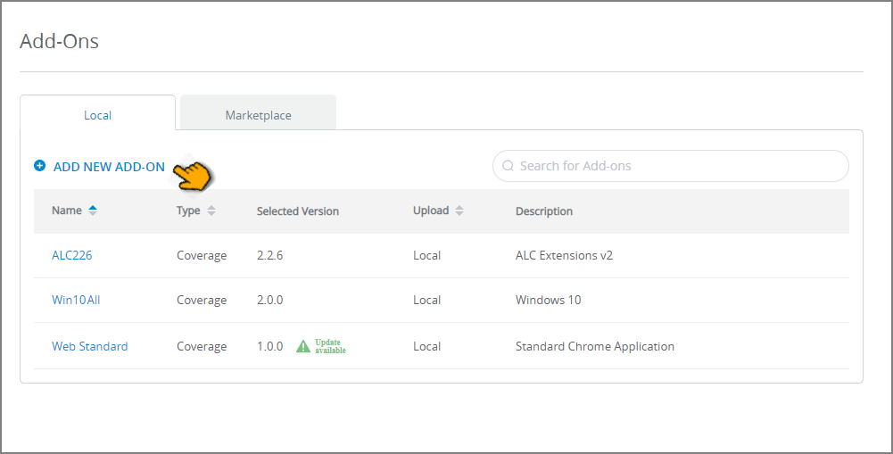Click the Type column header
The image size is (893, 454).
coord(188,210)
